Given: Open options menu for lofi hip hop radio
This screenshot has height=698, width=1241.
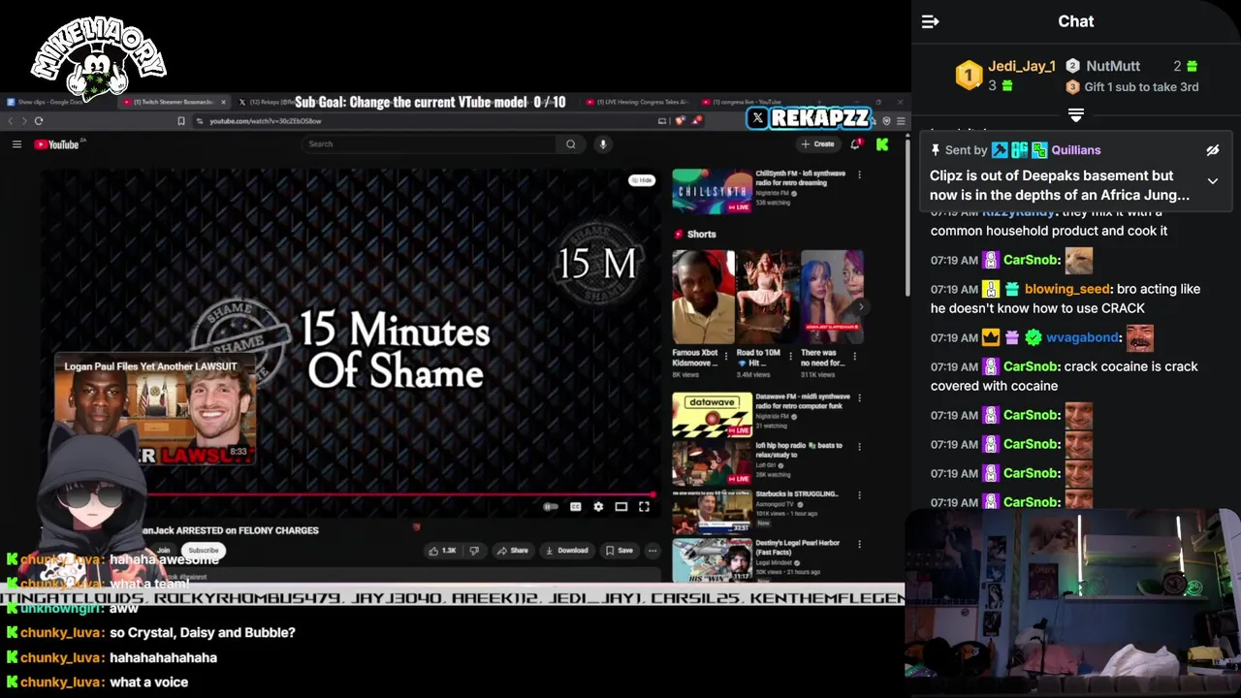Looking at the screenshot, I should pyautogui.click(x=859, y=447).
